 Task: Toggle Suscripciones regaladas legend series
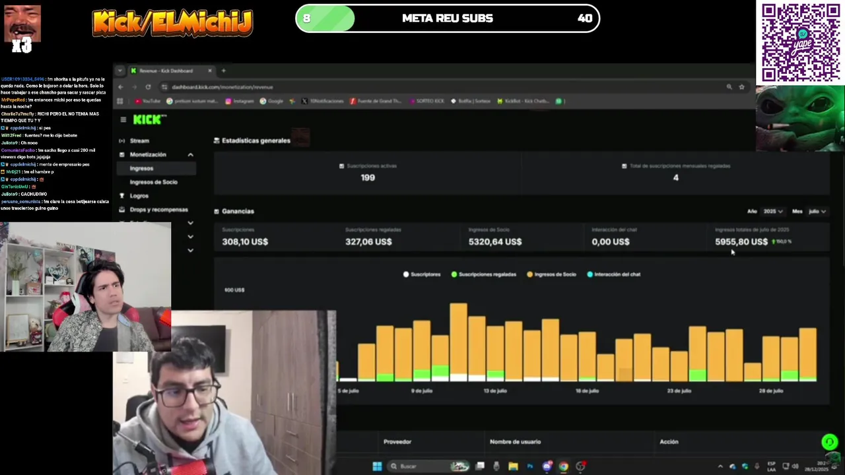click(x=484, y=274)
